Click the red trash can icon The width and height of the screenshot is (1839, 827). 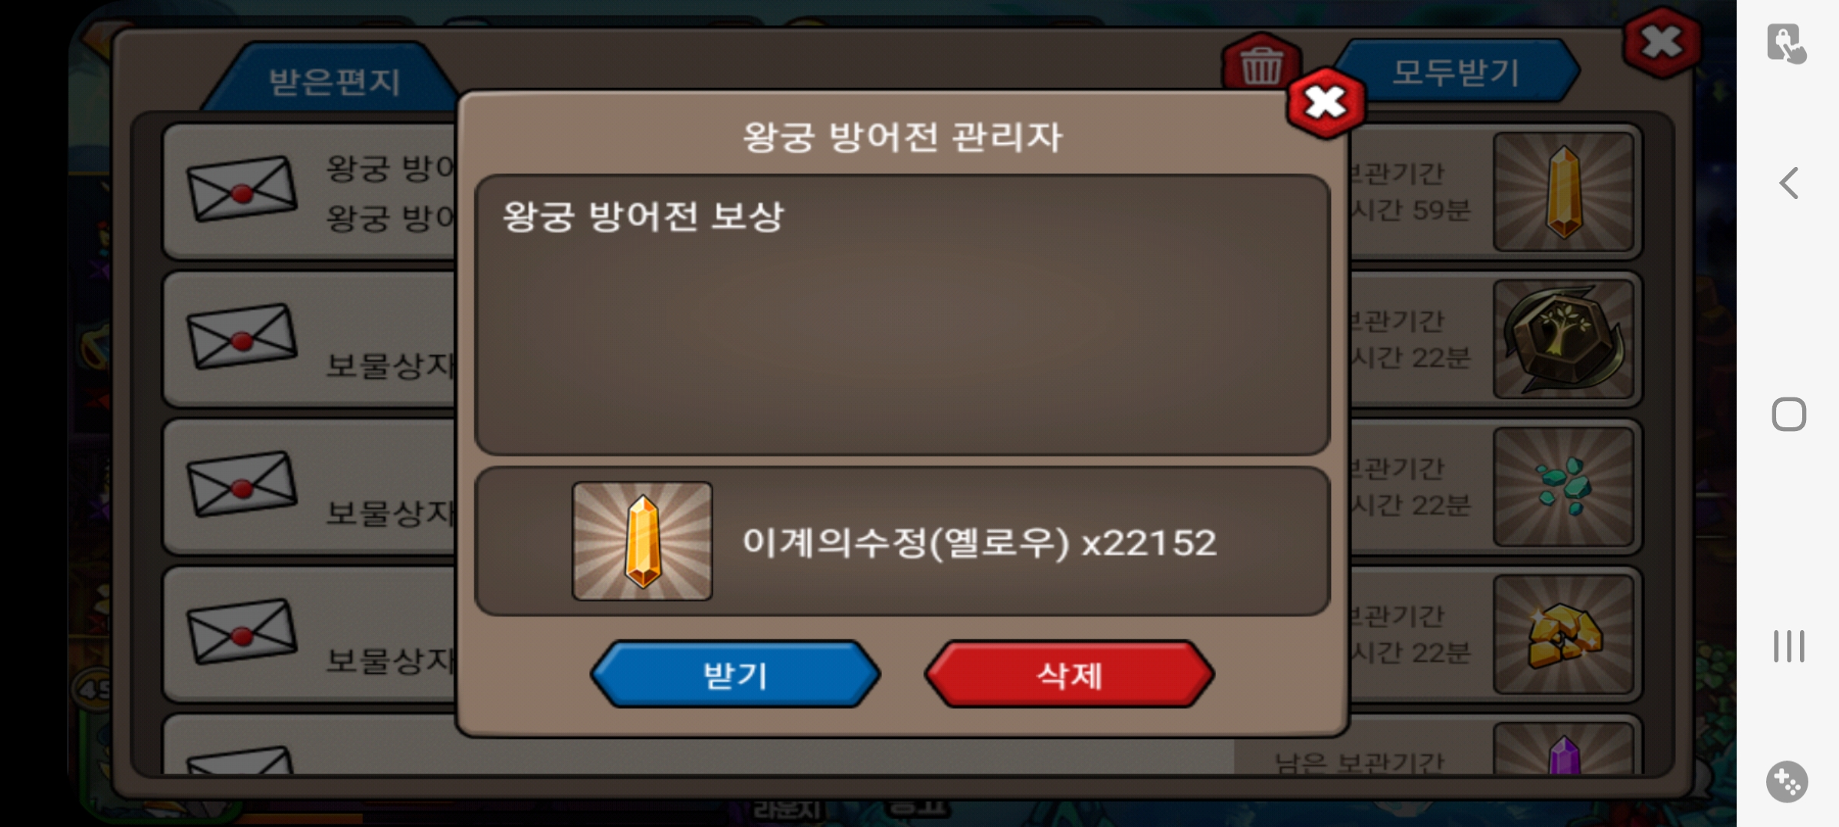pyautogui.click(x=1261, y=64)
